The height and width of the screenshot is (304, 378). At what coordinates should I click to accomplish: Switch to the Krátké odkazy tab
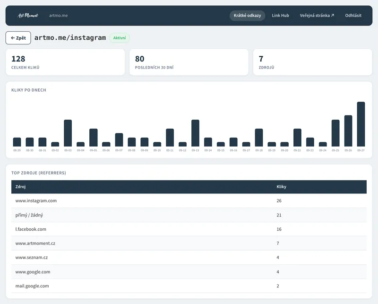(x=247, y=16)
